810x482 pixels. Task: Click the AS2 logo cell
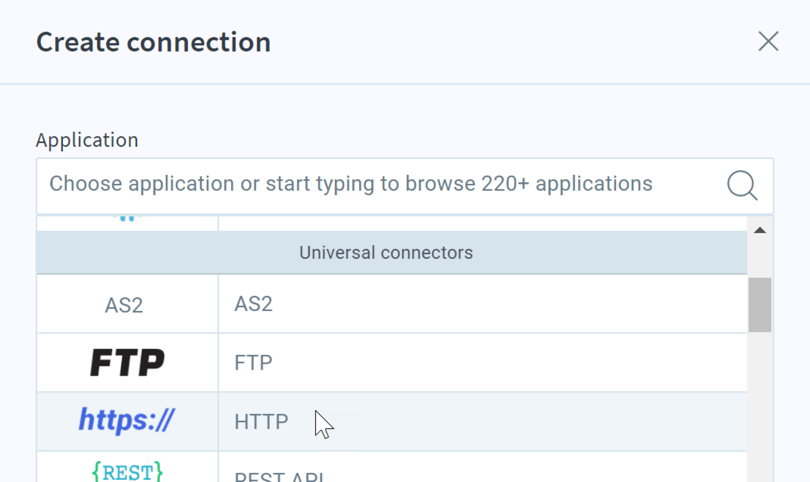(127, 304)
